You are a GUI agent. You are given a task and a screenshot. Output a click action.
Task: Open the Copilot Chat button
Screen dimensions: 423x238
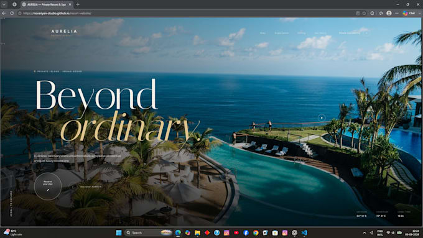409,13
